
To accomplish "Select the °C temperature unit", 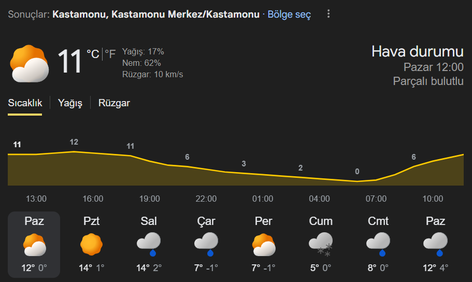I will click(x=93, y=54).
